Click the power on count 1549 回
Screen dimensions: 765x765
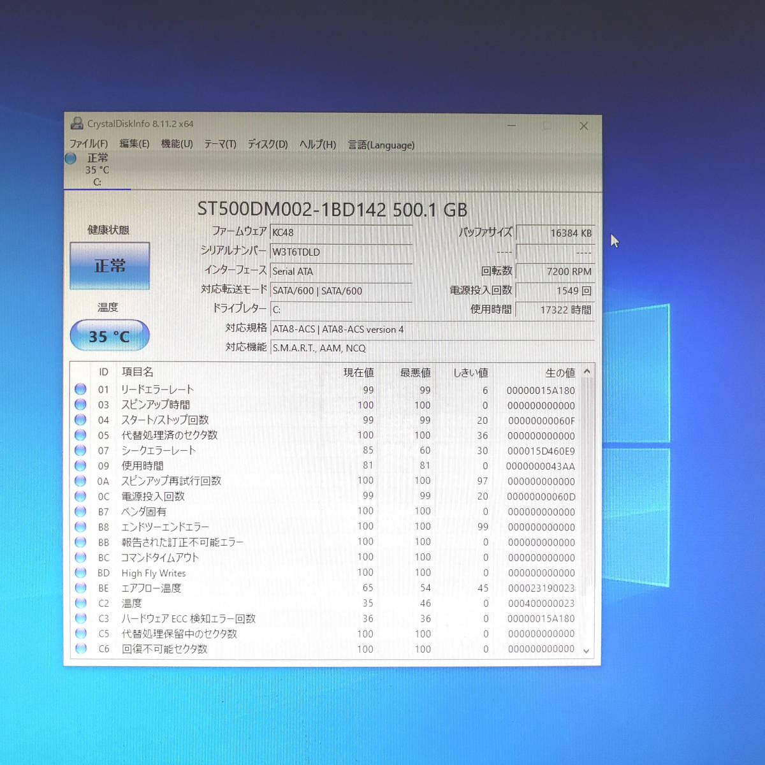(555, 291)
